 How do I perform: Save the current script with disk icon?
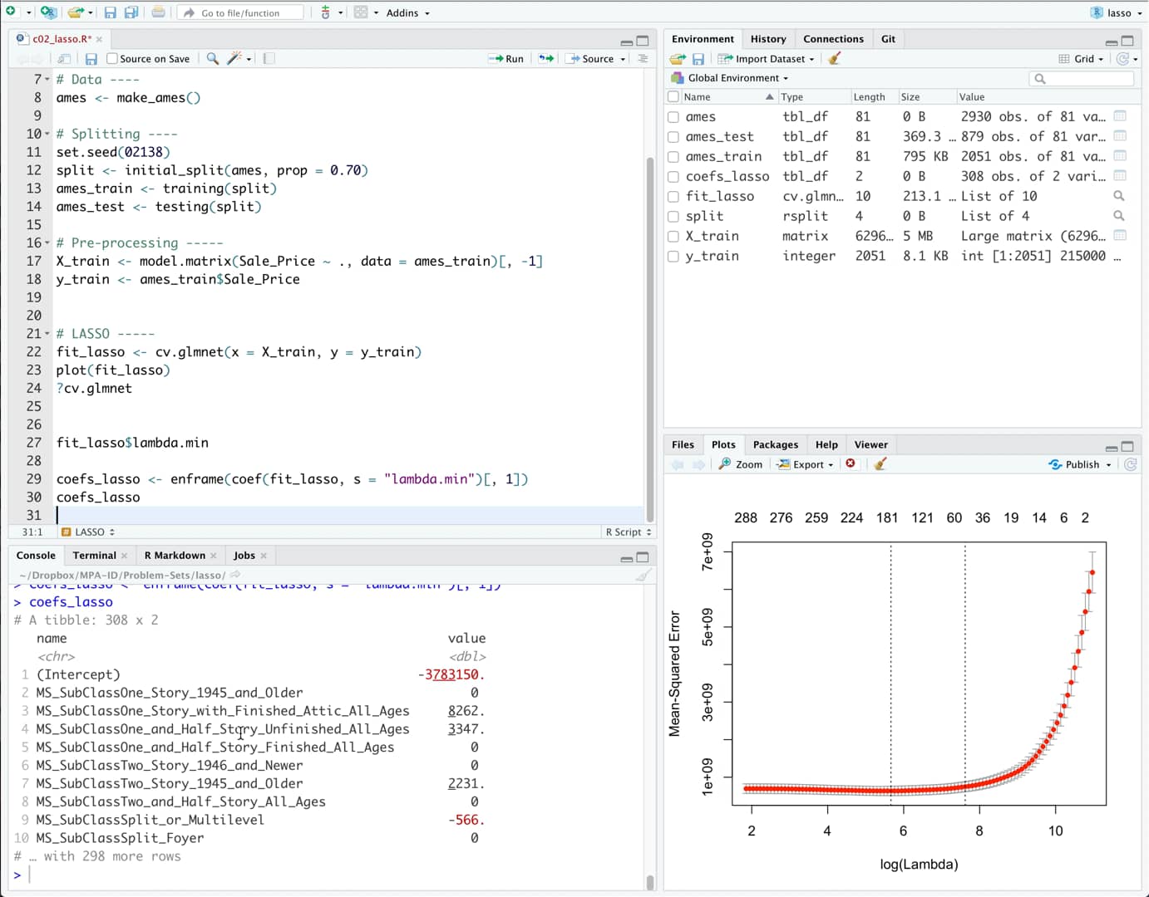pyautogui.click(x=91, y=59)
